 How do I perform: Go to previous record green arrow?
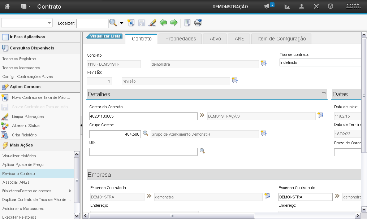(163, 23)
